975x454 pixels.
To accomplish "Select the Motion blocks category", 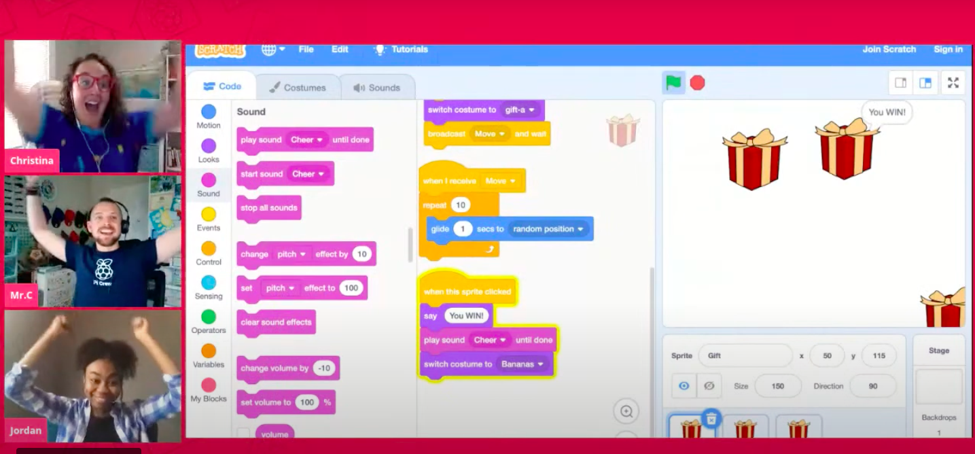I will point(209,116).
